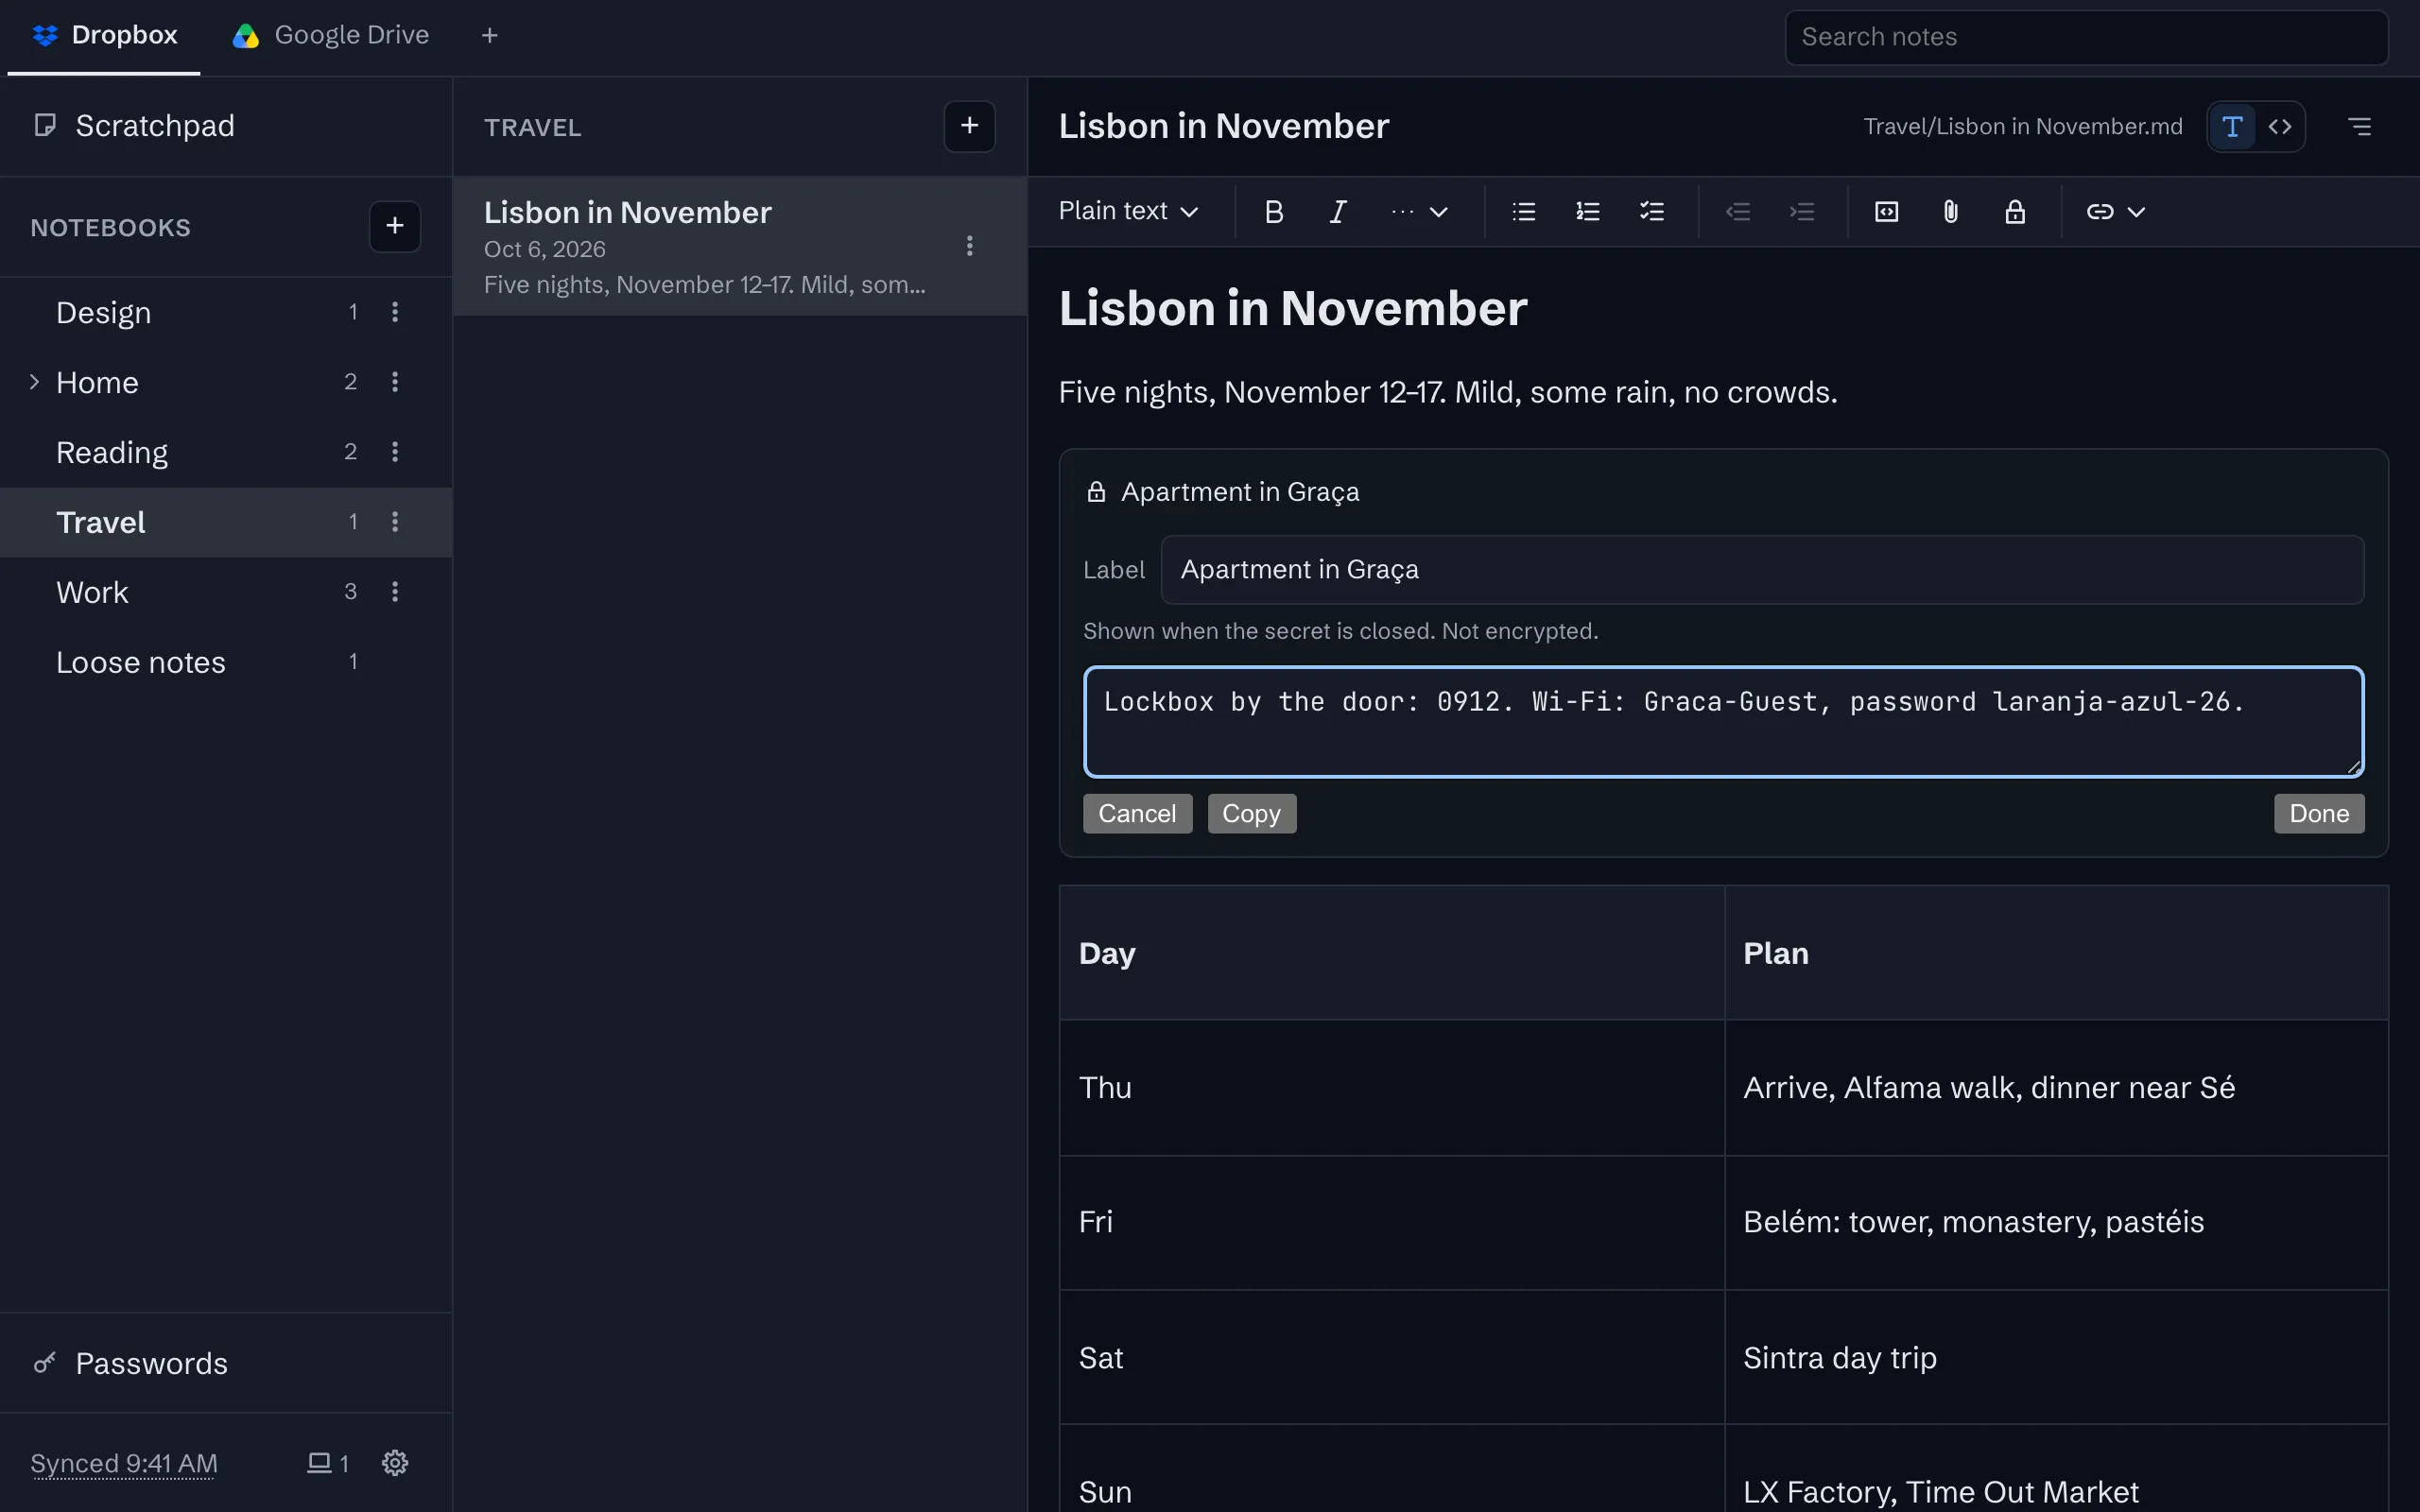The height and width of the screenshot is (1512, 2420).
Task: Apply italic formatting
Action: tap(1338, 211)
